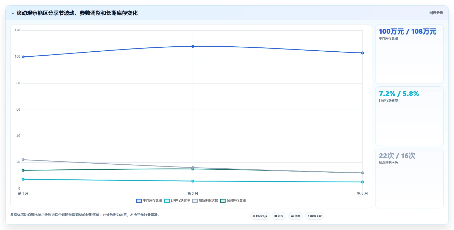The width and height of the screenshot is (454, 230).
Task: Select the 订单行缺货率 data point at 第 1 月
Action: (x=23, y=179)
